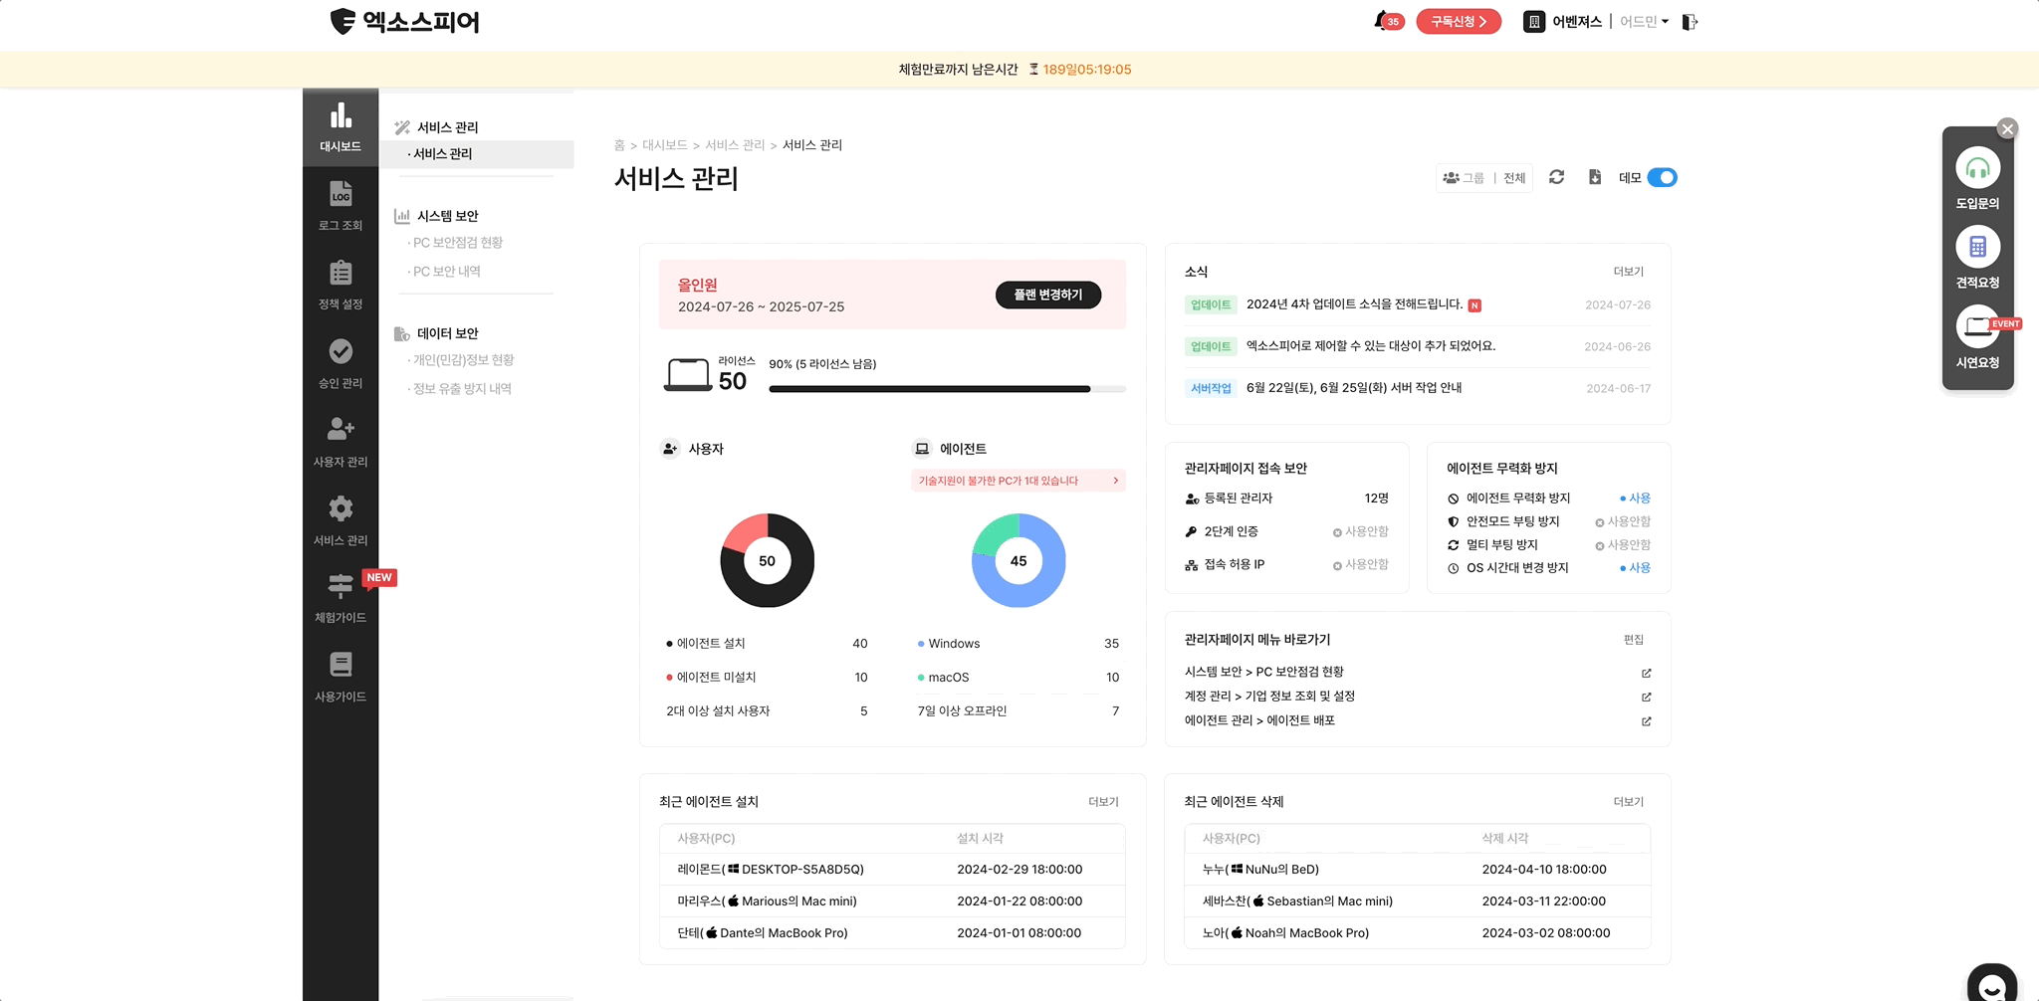
Task: Open the 시연요청 demo request panel
Action: [x=1977, y=336]
